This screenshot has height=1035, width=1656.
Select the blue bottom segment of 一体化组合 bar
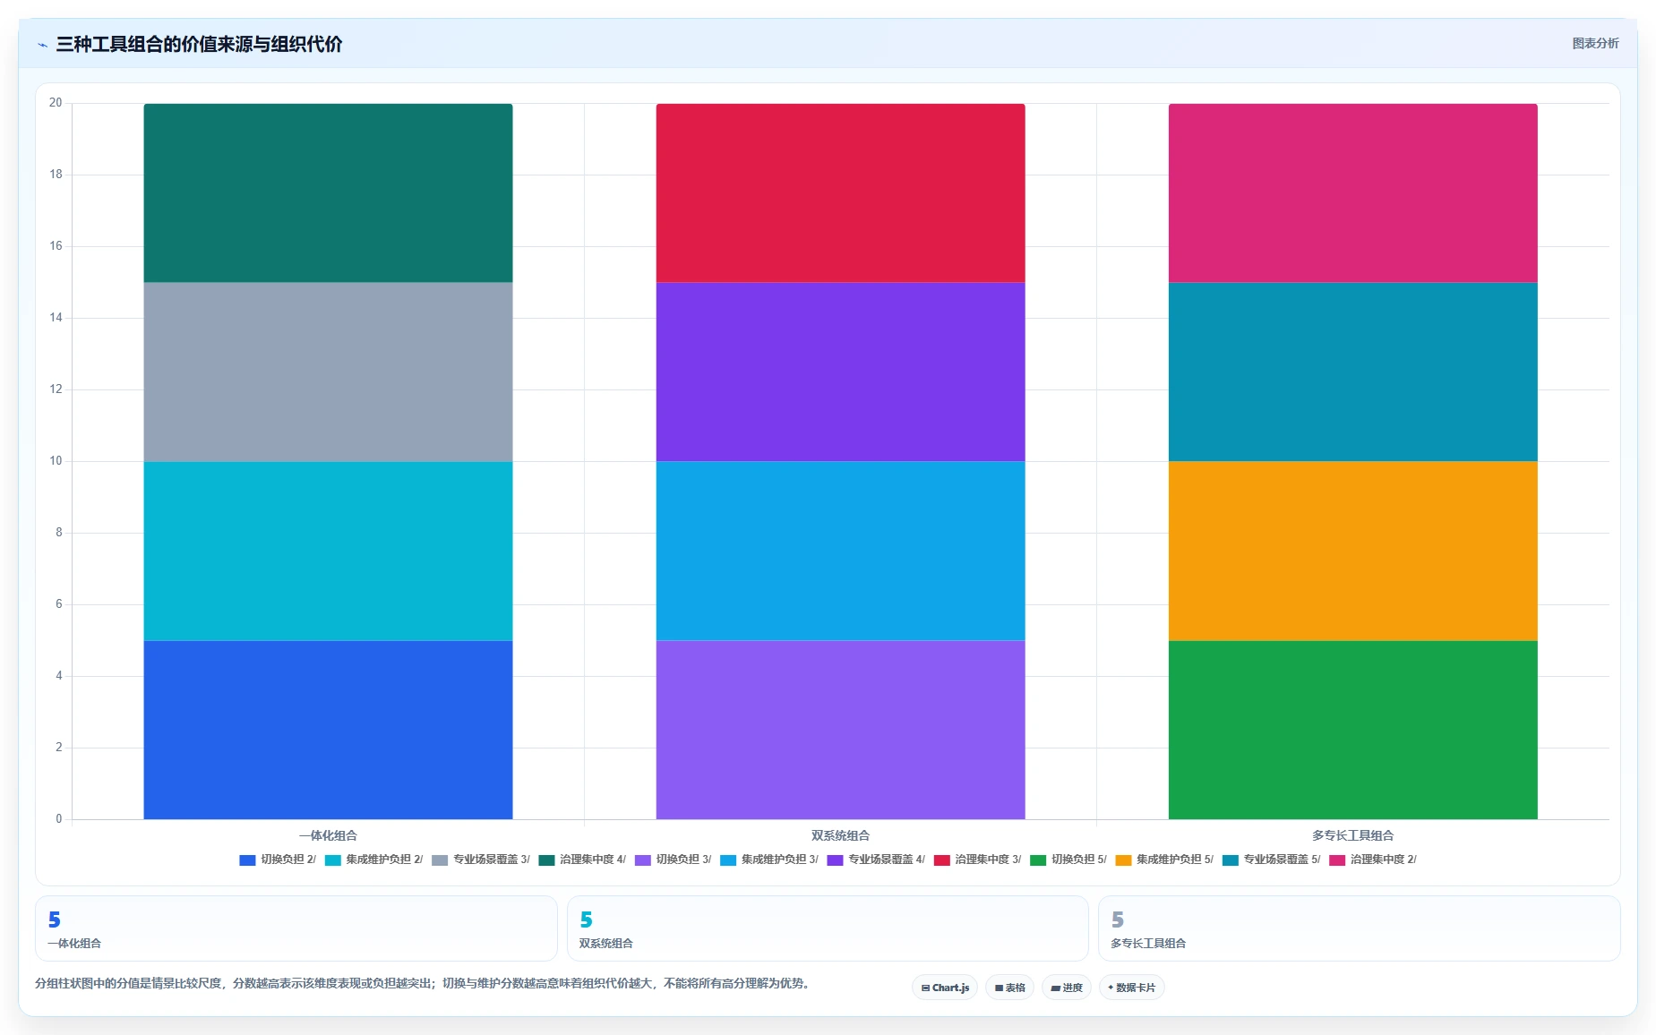pos(328,730)
